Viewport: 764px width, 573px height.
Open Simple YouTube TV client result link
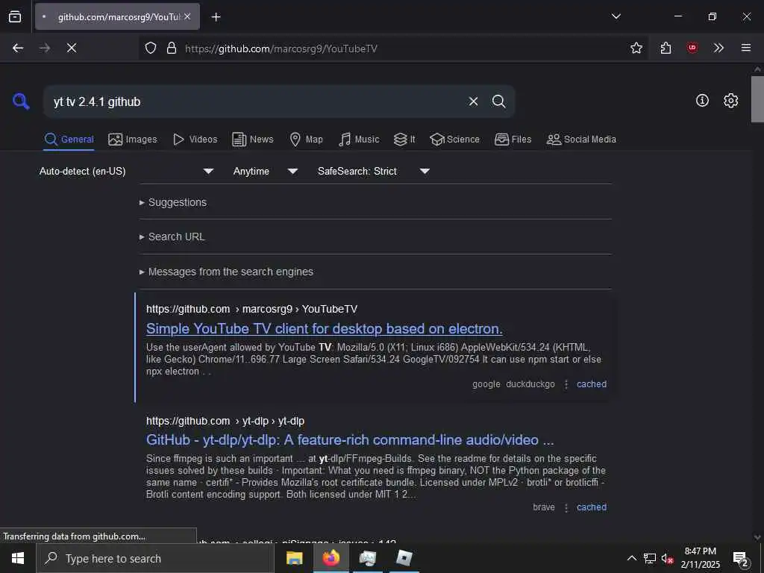[324, 329]
